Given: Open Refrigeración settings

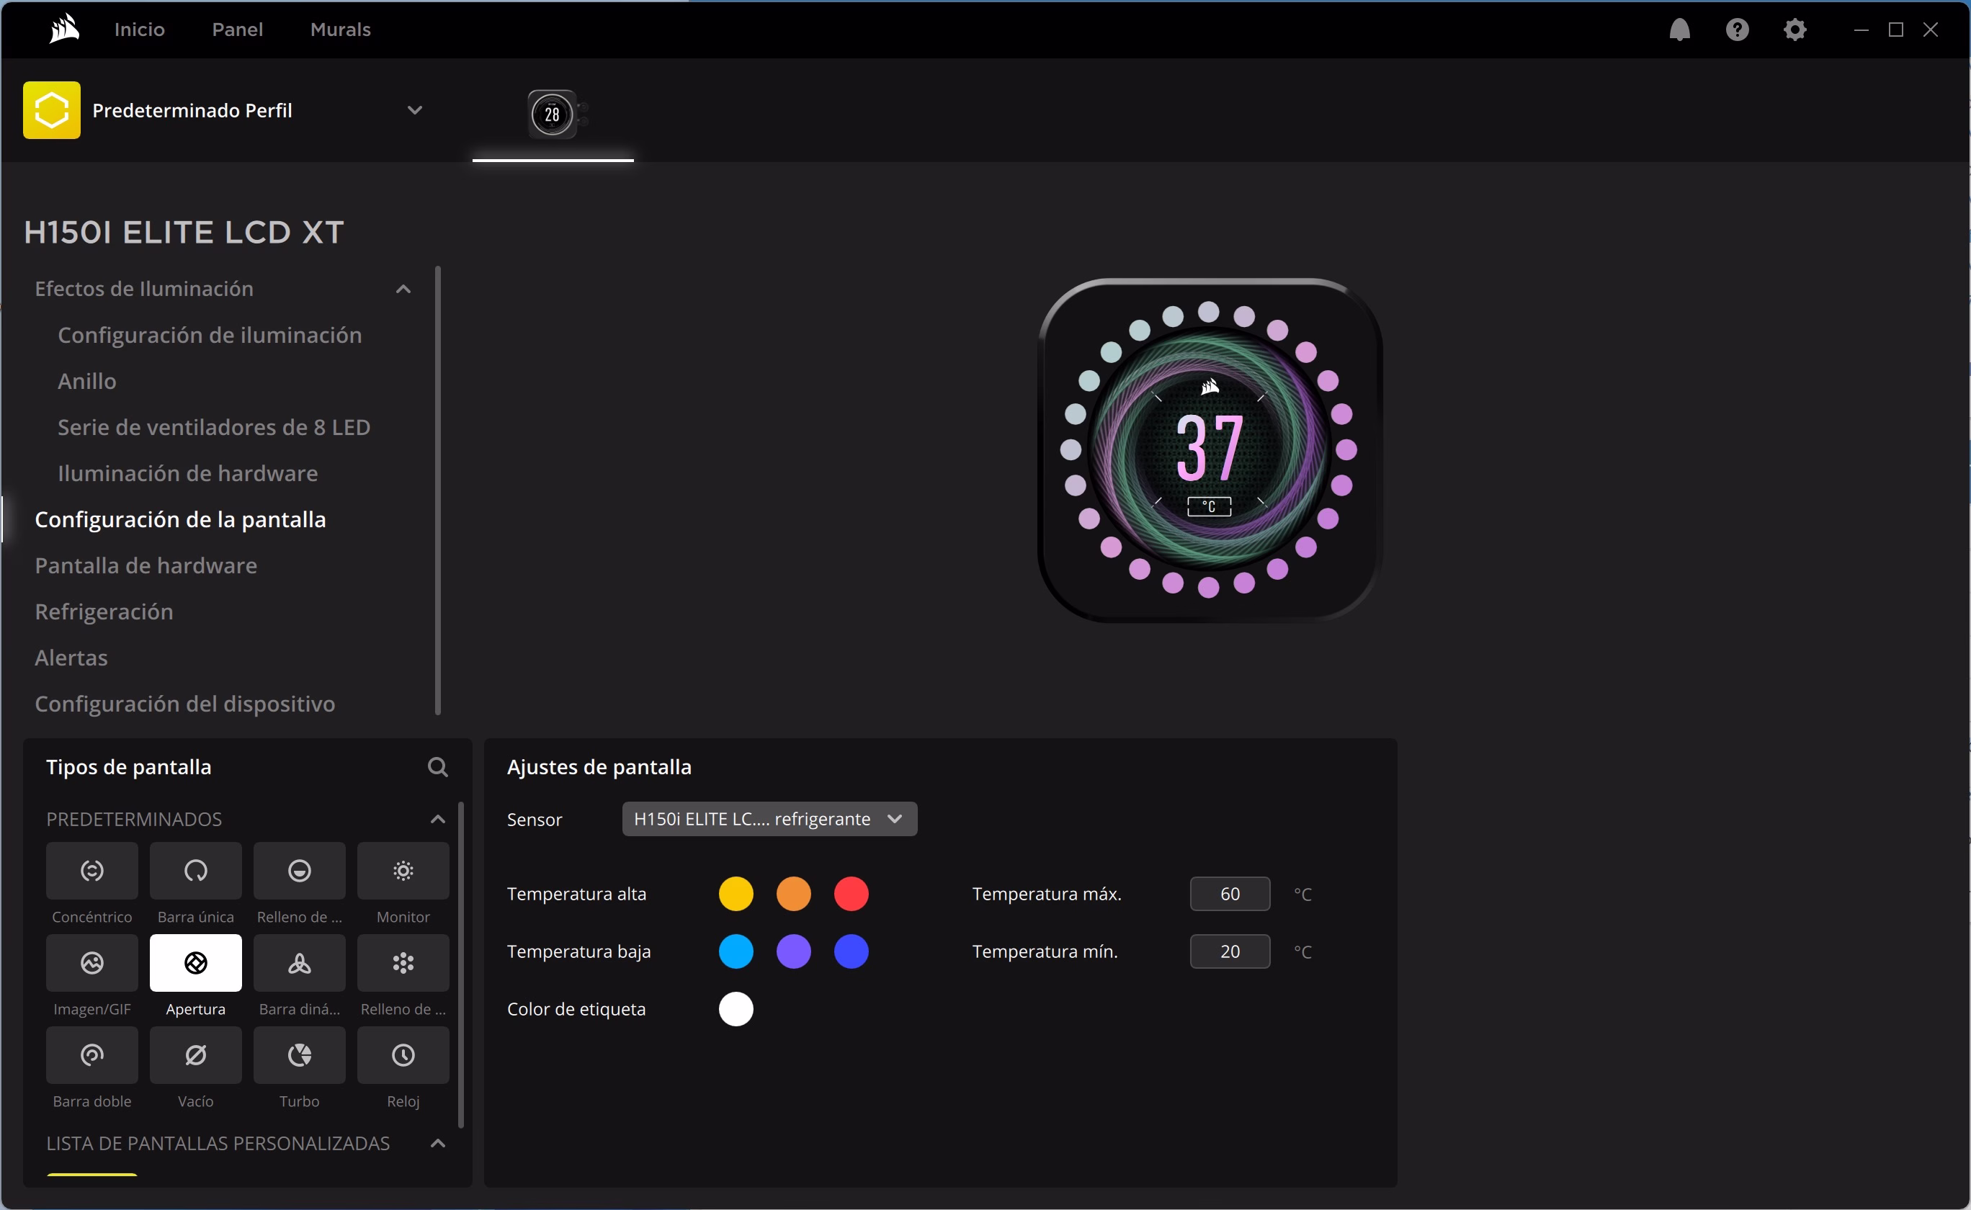Looking at the screenshot, I should (x=104, y=611).
